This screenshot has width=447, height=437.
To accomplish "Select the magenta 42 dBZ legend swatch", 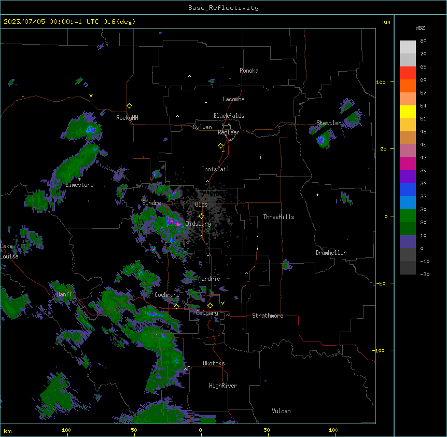I will tap(408, 163).
